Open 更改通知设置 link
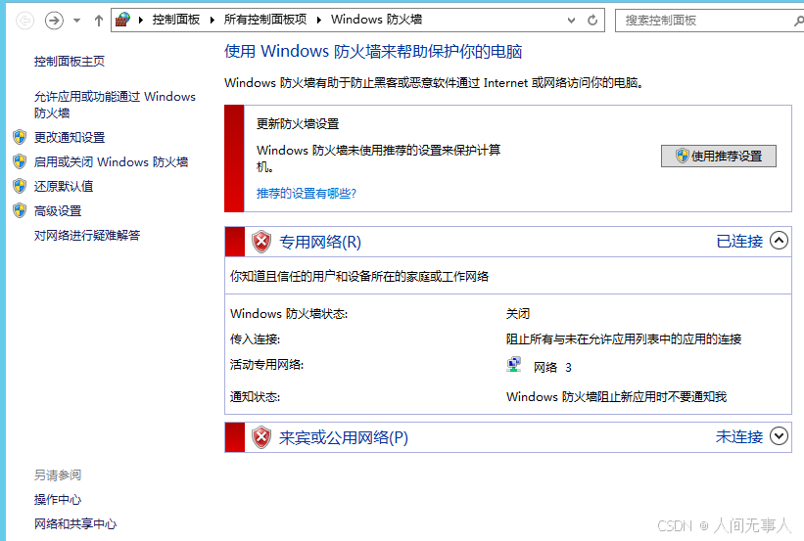 (x=70, y=137)
